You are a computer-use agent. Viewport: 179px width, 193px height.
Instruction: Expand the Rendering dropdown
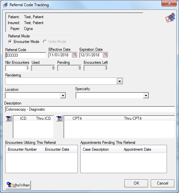point(119,81)
